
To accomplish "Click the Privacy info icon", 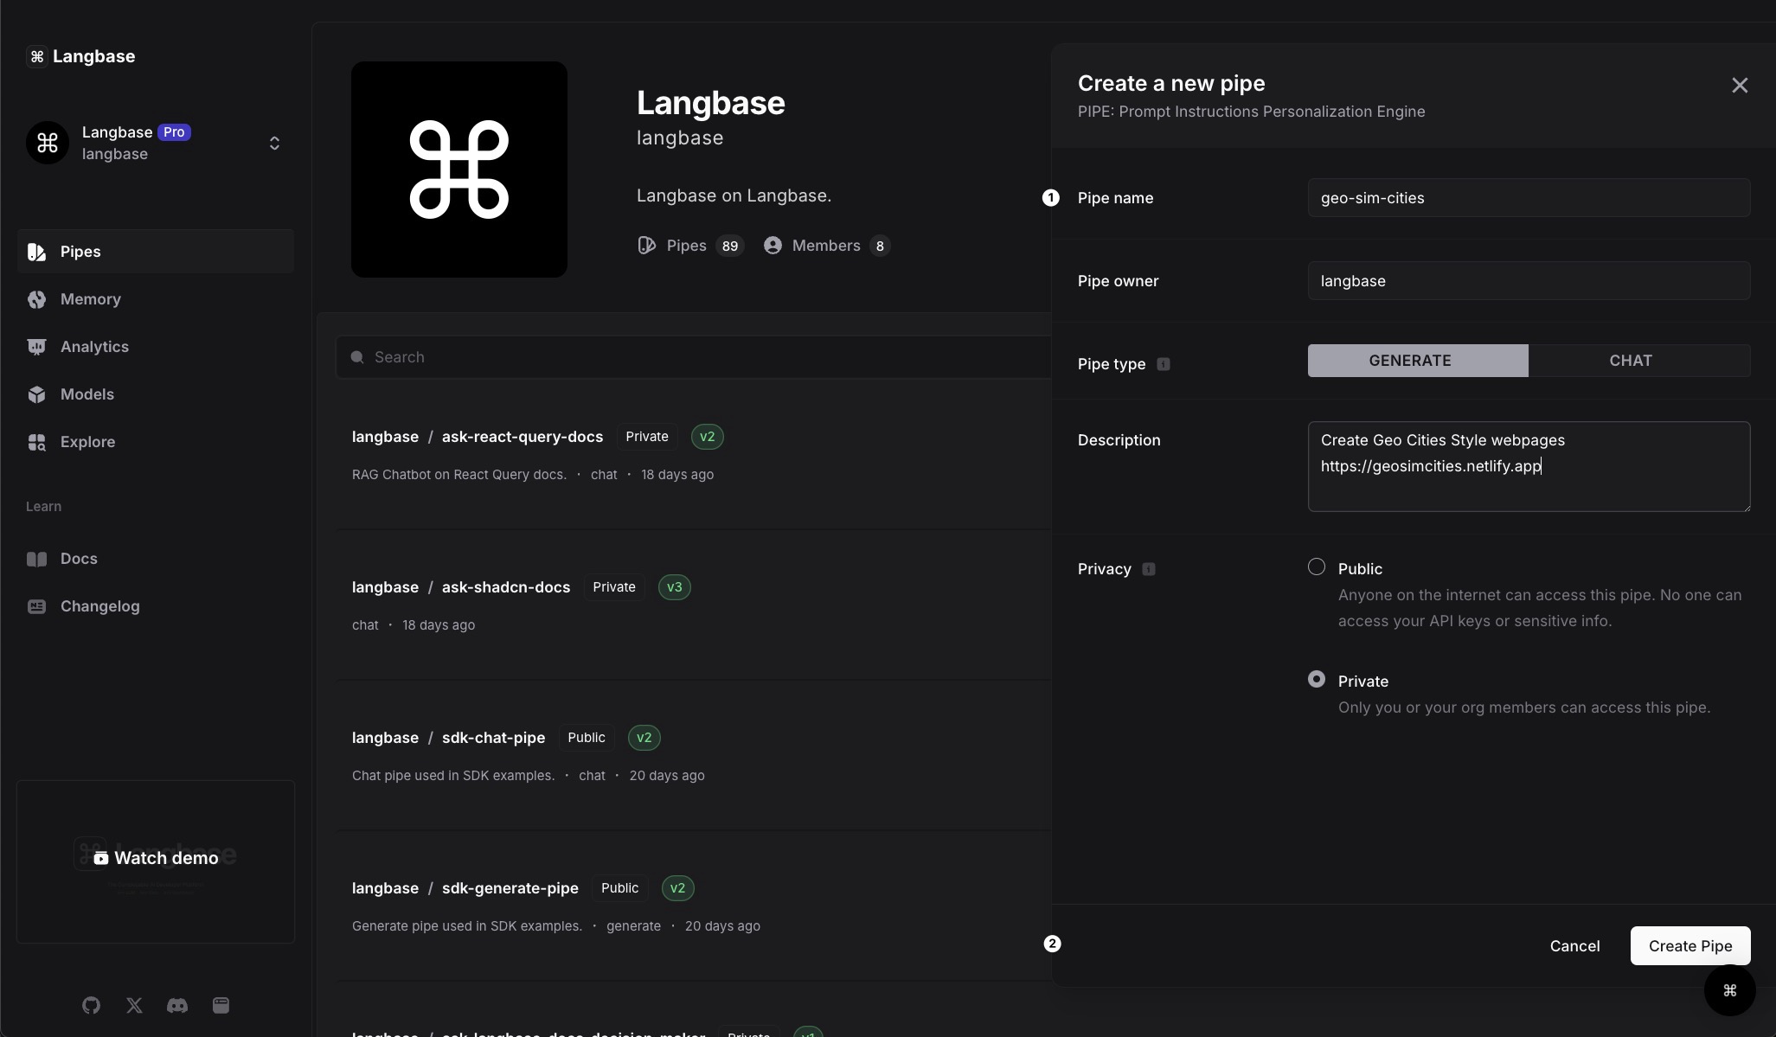I will click(1149, 569).
